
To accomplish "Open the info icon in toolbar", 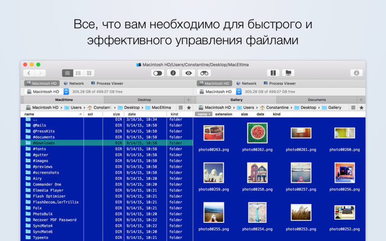I will click(173, 73).
